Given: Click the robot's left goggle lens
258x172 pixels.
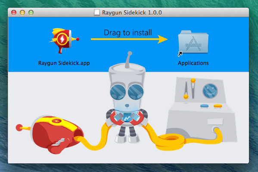Looking at the screenshot, I should 118,92.
